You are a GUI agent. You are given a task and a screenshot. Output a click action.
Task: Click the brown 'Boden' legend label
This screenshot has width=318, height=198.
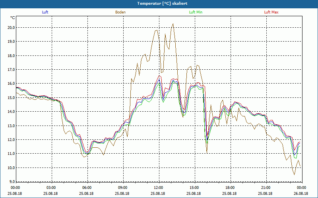120,12
